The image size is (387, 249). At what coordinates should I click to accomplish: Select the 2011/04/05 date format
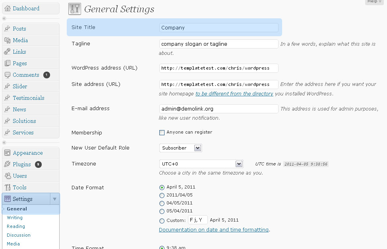[x=162, y=195]
